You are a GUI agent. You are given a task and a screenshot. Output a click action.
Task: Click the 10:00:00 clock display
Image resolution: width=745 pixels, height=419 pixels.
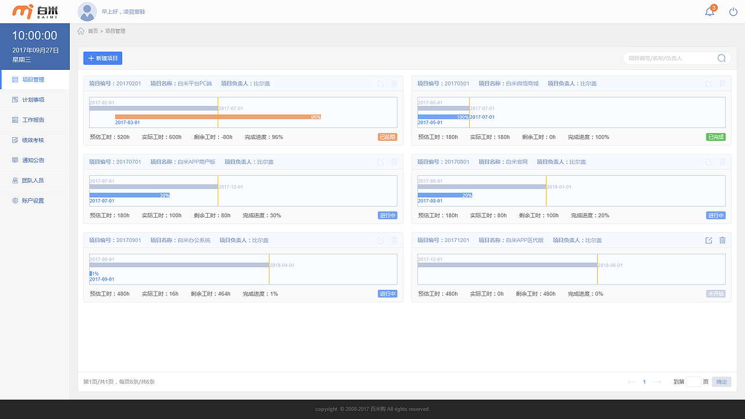point(35,35)
